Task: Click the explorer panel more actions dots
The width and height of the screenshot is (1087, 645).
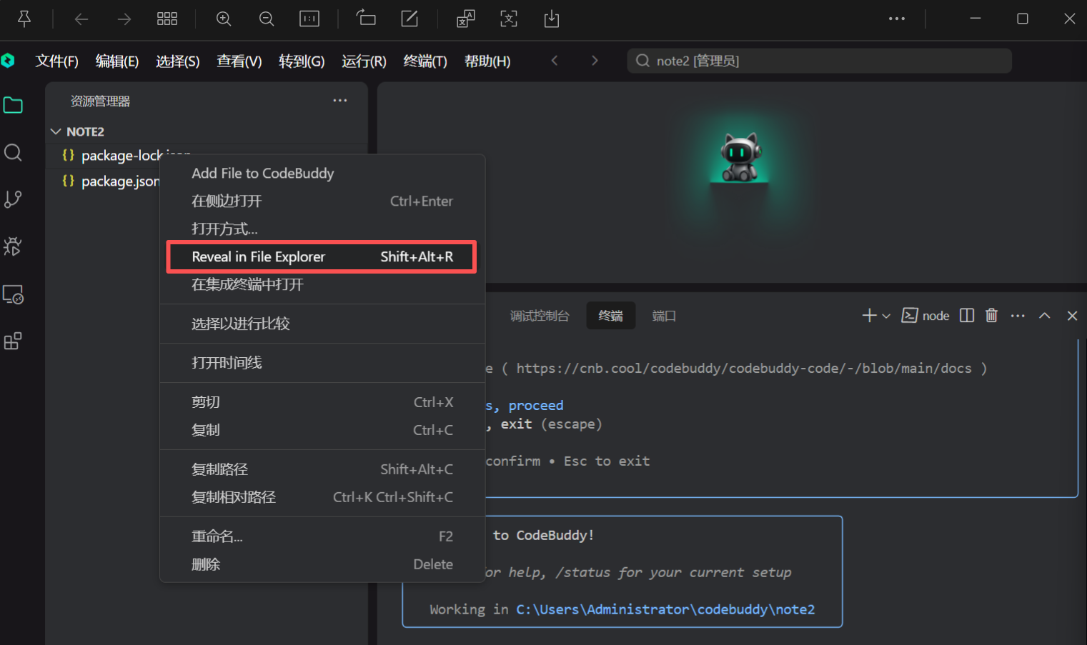Action: pyautogui.click(x=340, y=101)
